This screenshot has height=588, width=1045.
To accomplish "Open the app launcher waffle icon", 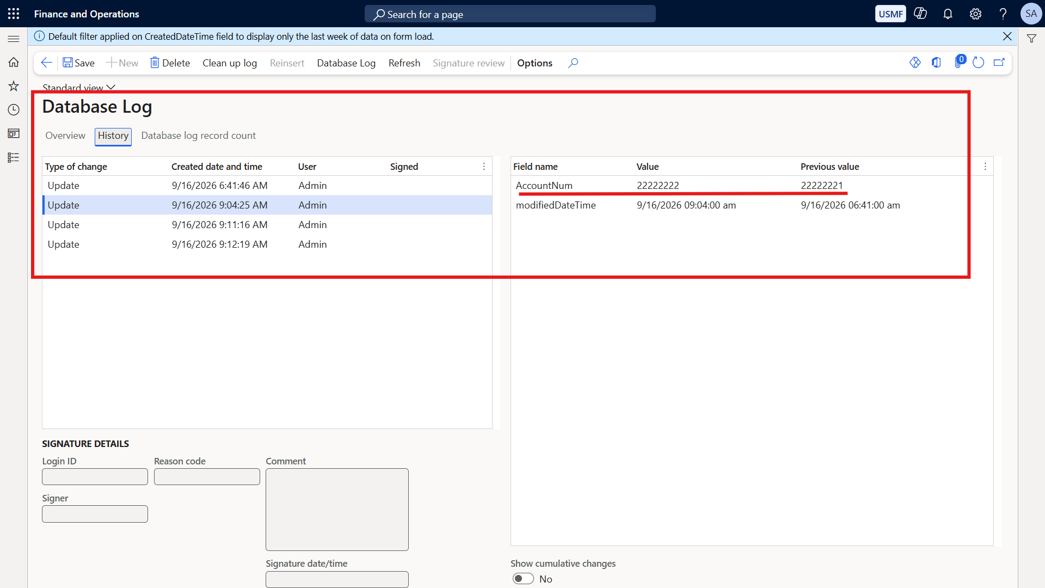I will click(x=14, y=14).
